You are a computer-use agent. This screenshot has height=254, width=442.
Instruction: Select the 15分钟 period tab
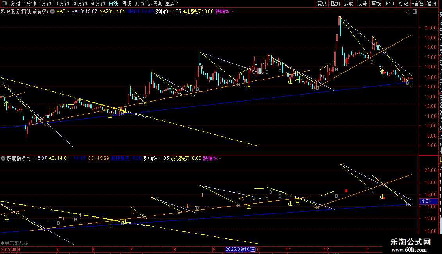62,4
